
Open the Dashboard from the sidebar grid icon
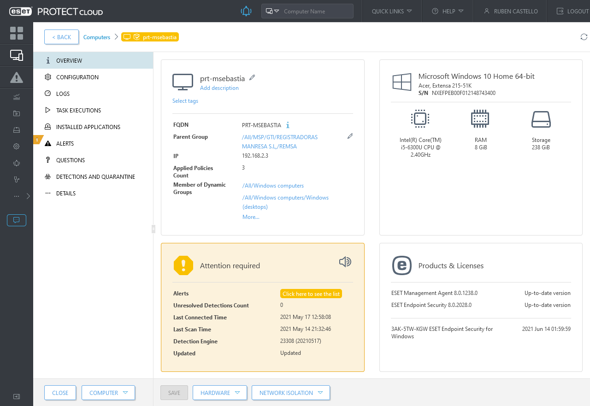pyautogui.click(x=17, y=33)
